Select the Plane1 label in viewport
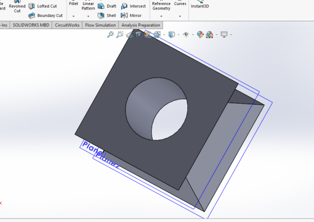314x222 pixels. [94, 149]
